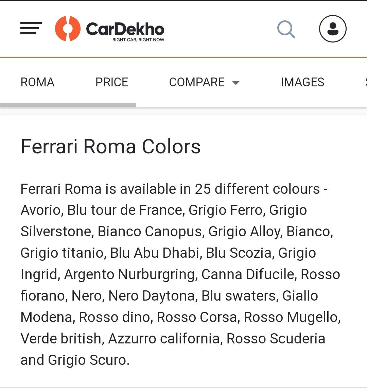
Task: Open the user profile account icon
Action: pos(333,29)
